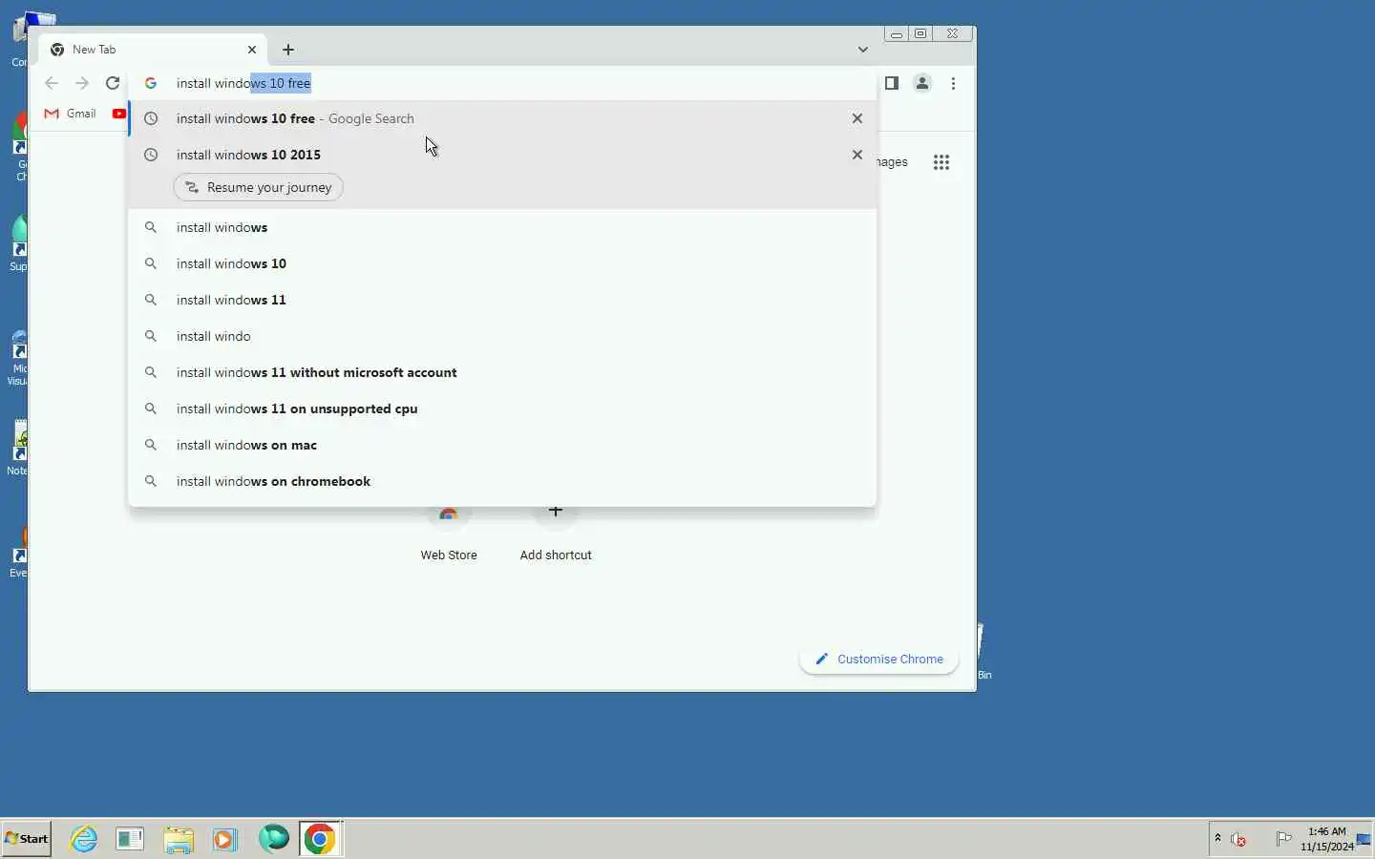Open the media player taskbar icon

click(224, 839)
